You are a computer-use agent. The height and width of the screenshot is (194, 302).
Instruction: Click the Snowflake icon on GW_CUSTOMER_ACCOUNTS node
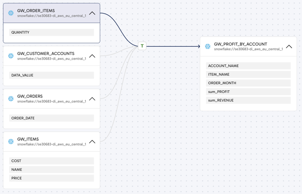click(x=11, y=56)
